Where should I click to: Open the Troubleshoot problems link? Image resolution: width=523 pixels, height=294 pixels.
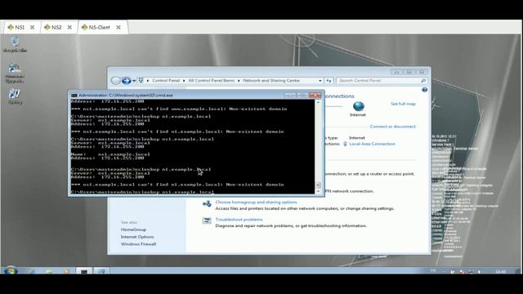(239, 220)
